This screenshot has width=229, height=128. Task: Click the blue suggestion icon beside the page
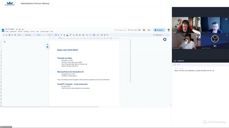coord(48,47)
